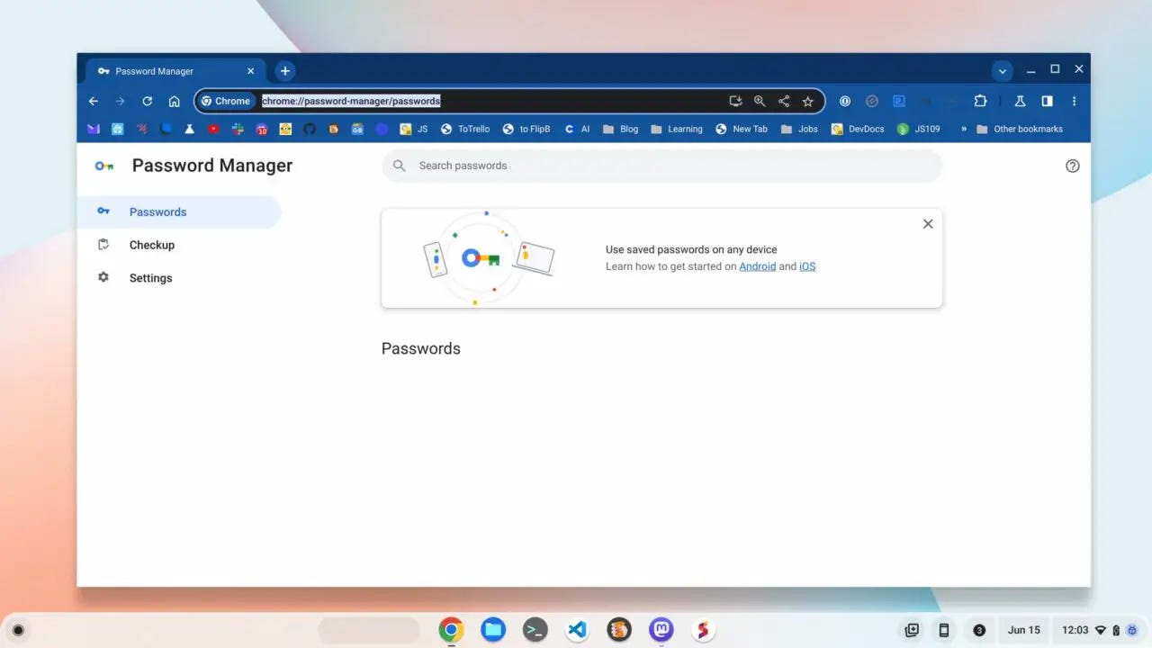The image size is (1152, 648).
Task: Open the flask bookmark icon
Action: [190, 129]
